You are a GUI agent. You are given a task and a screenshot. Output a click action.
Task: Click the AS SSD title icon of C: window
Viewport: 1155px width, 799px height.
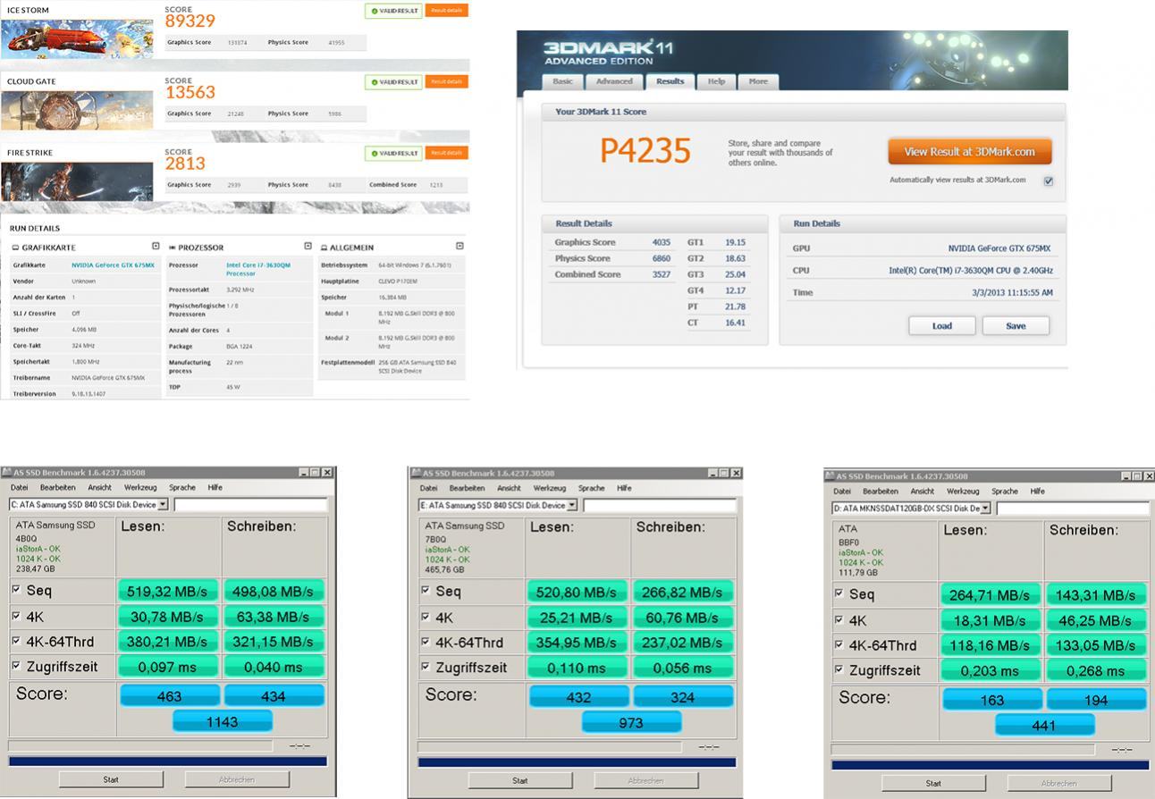pos(5,472)
